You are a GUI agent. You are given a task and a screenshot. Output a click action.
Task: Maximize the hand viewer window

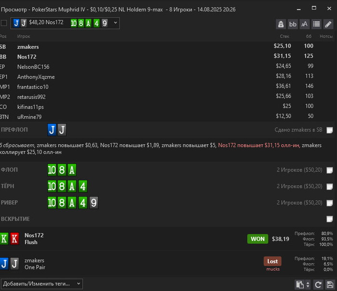(x=314, y=8)
